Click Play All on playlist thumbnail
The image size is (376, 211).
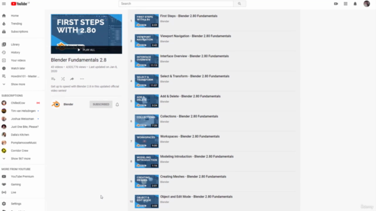[86, 50]
